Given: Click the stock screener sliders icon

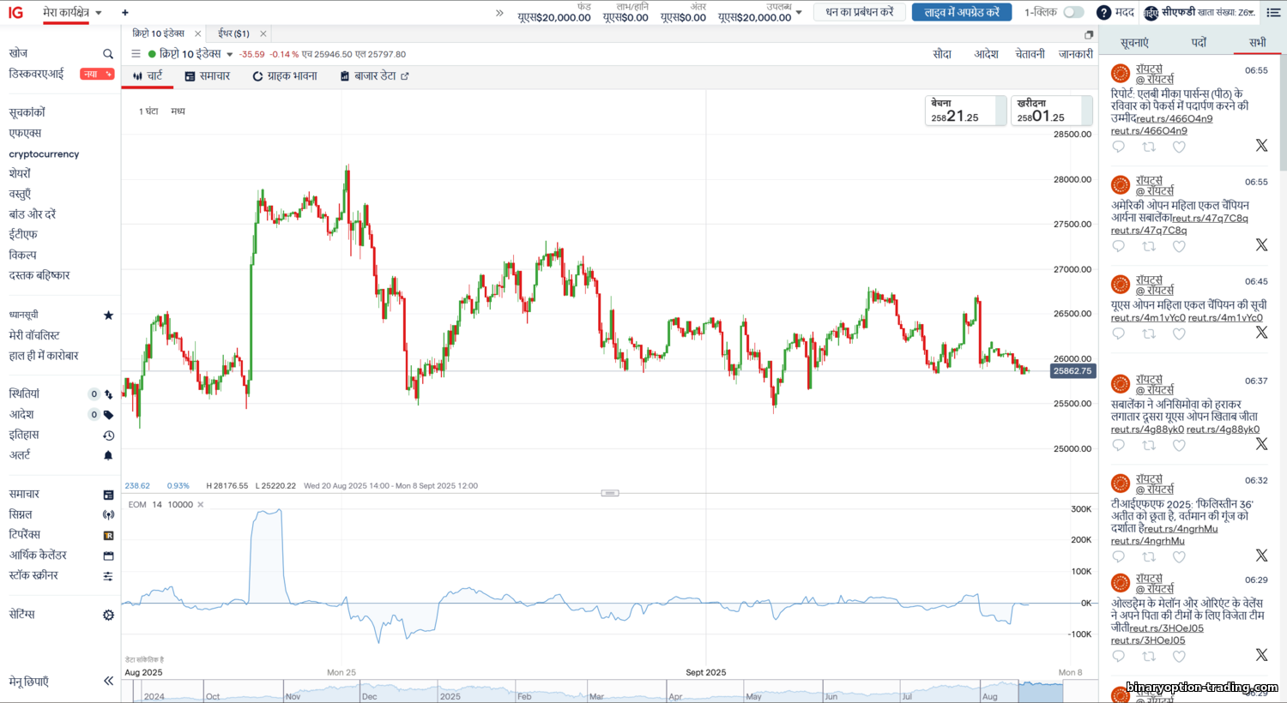Looking at the screenshot, I should click(x=108, y=576).
